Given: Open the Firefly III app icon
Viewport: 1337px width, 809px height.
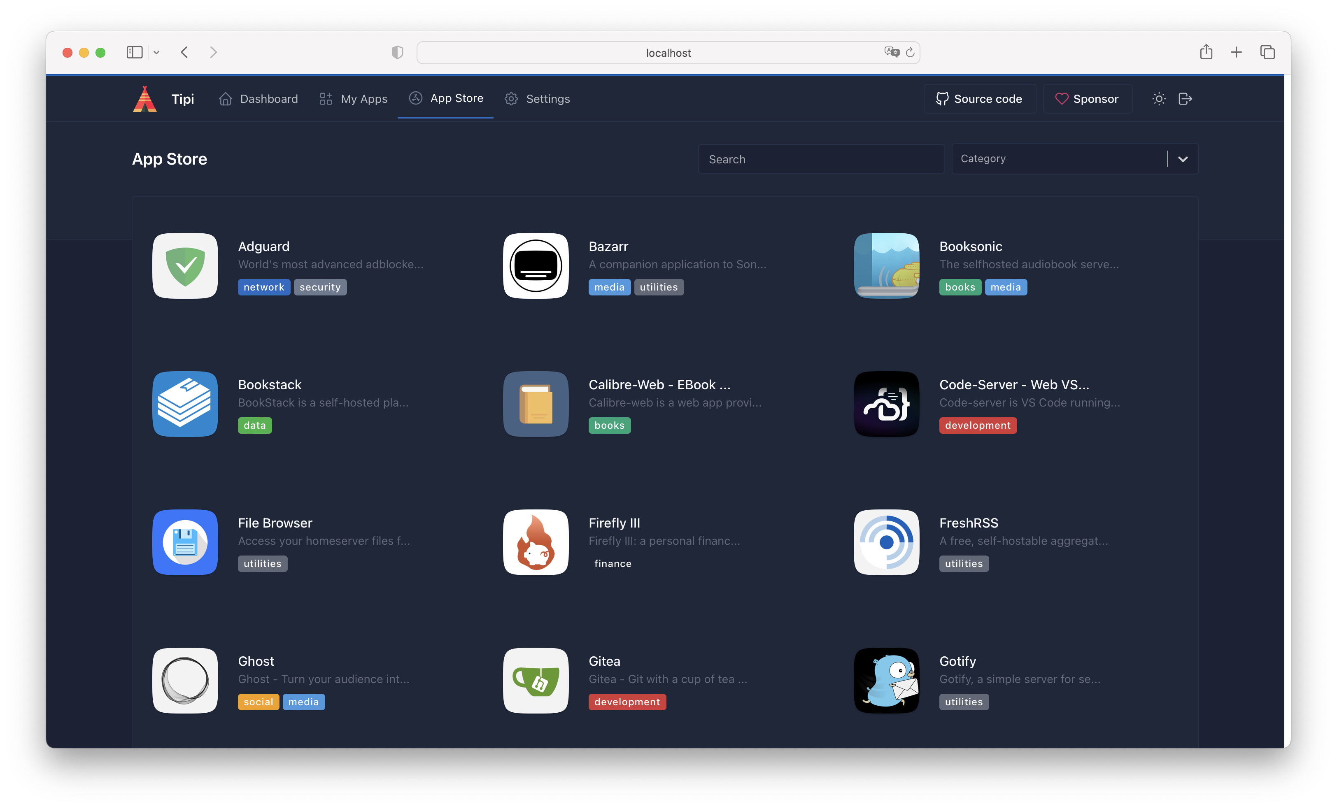Looking at the screenshot, I should coord(536,542).
